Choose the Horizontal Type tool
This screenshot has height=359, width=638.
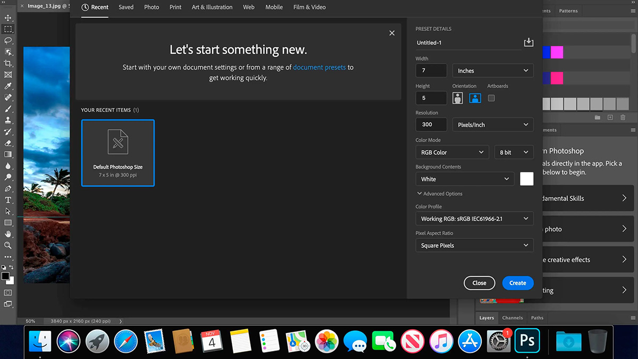(8, 199)
